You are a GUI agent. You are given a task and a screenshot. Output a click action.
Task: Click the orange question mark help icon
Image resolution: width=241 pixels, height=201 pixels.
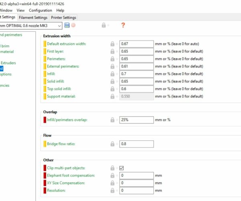click(123, 25)
